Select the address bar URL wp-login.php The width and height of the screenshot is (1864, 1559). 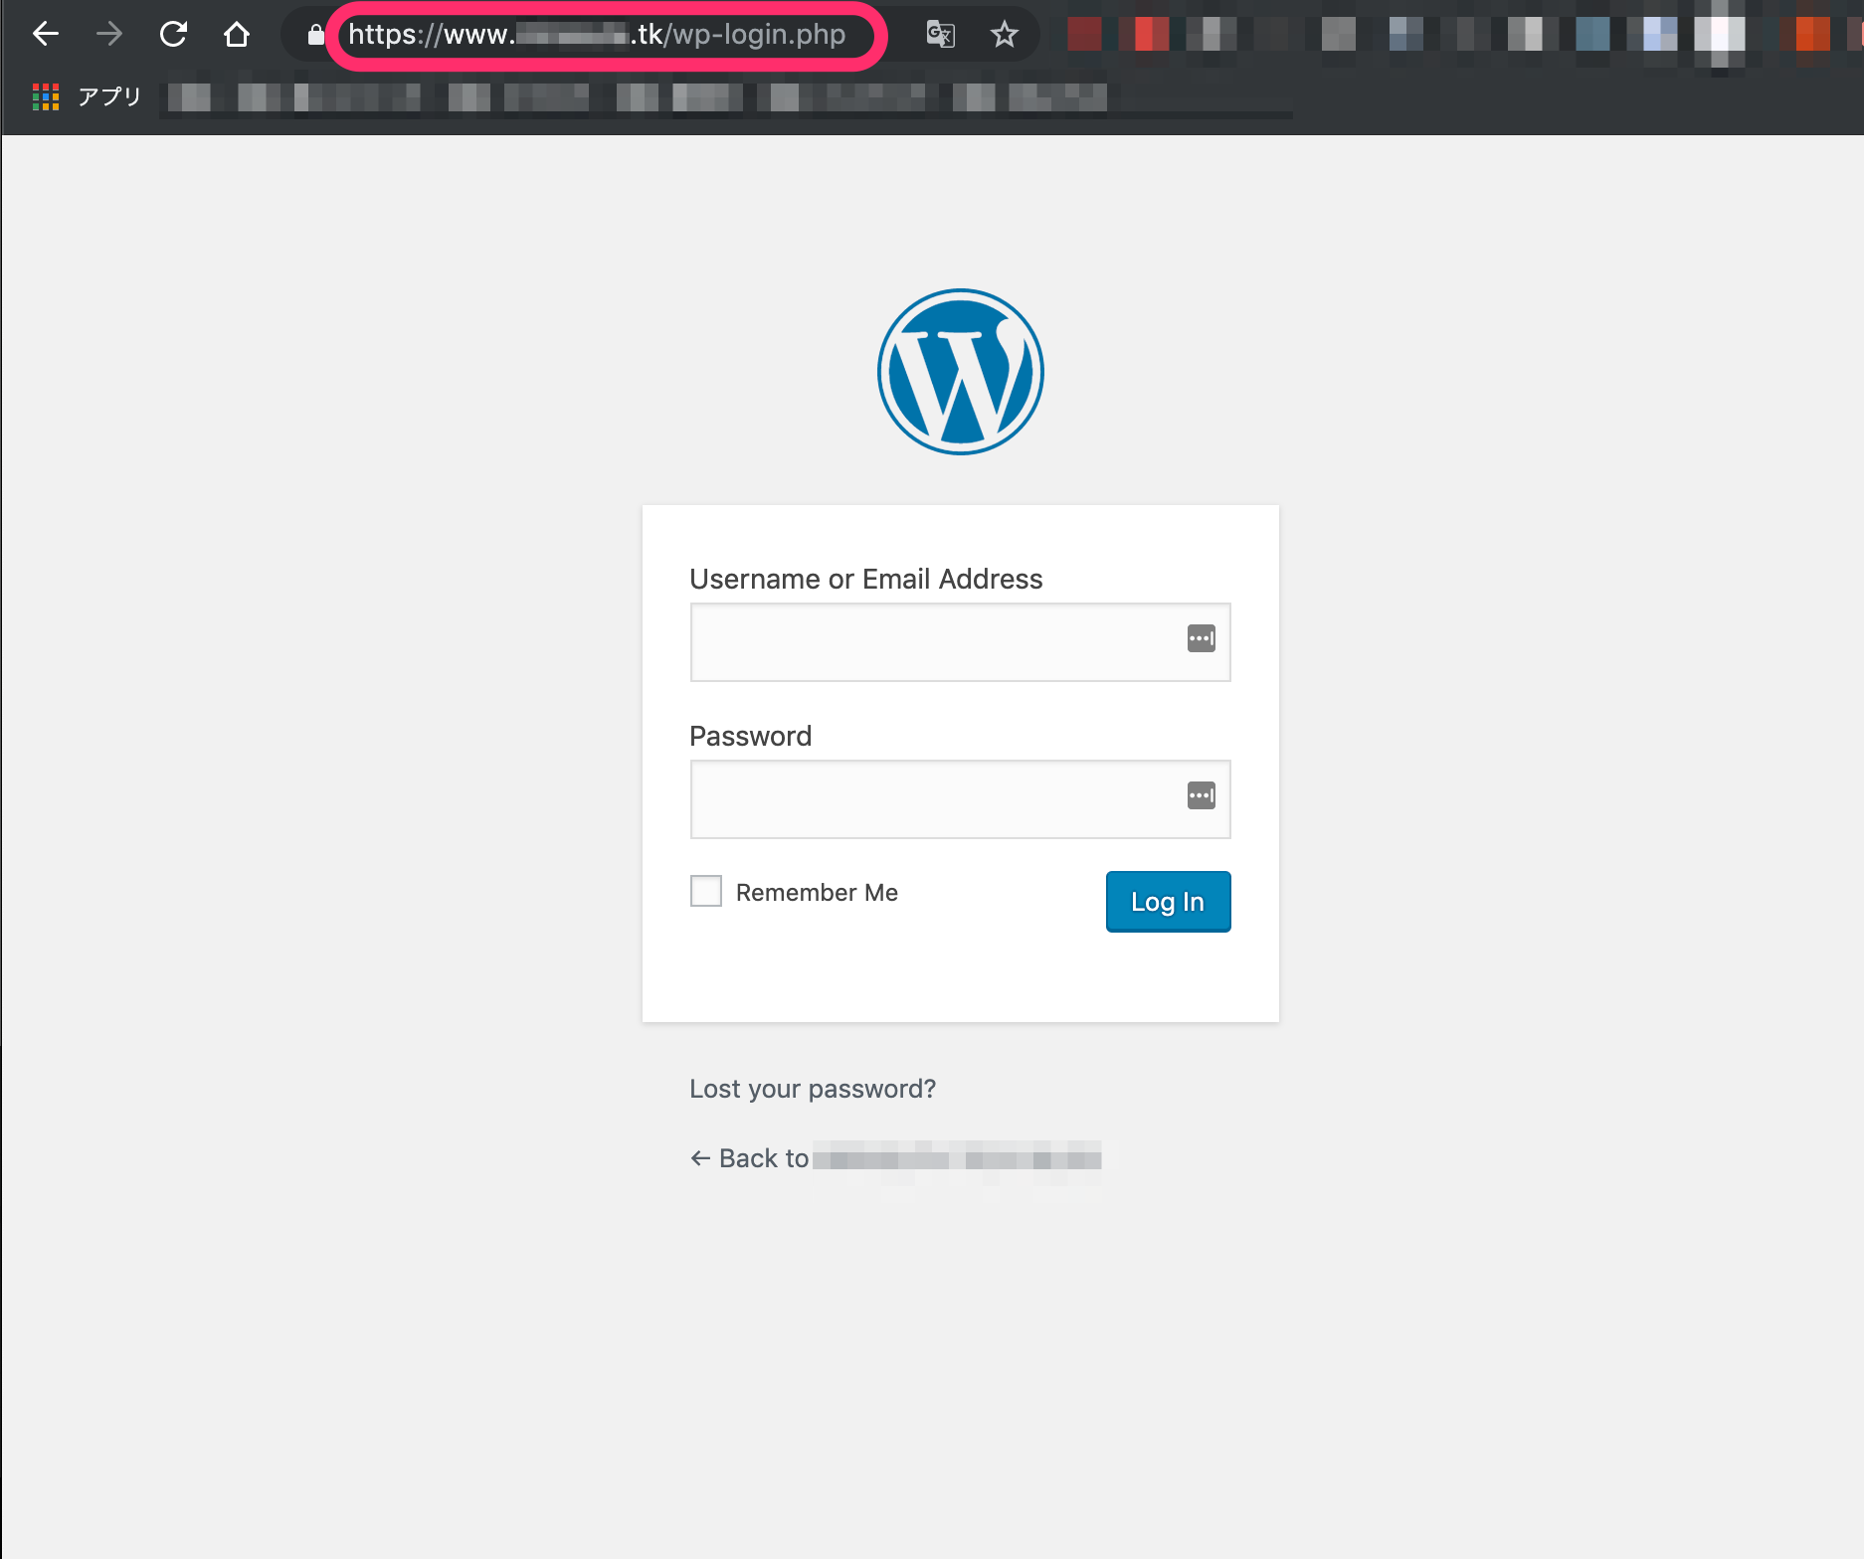597,35
